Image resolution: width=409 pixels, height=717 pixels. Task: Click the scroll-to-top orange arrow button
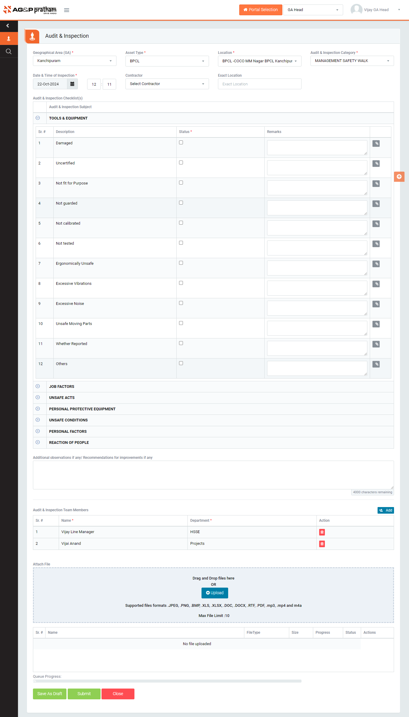coord(399,177)
